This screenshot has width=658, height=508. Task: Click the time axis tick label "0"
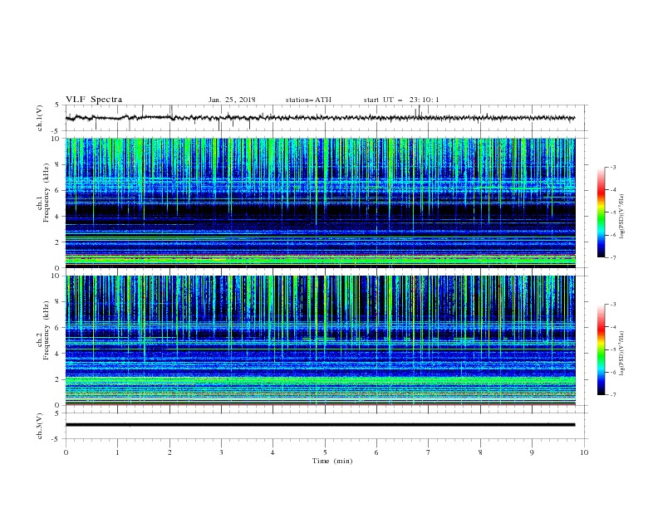pyautogui.click(x=66, y=452)
